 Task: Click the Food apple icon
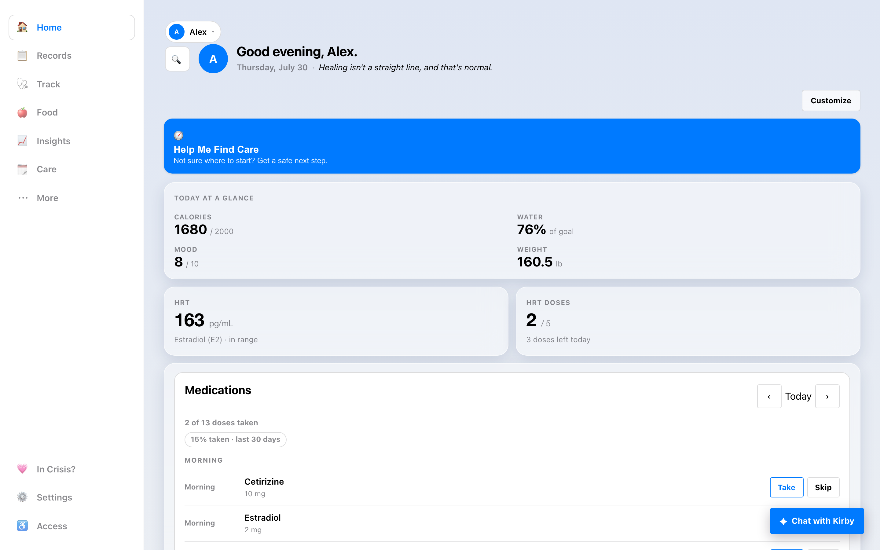point(22,112)
